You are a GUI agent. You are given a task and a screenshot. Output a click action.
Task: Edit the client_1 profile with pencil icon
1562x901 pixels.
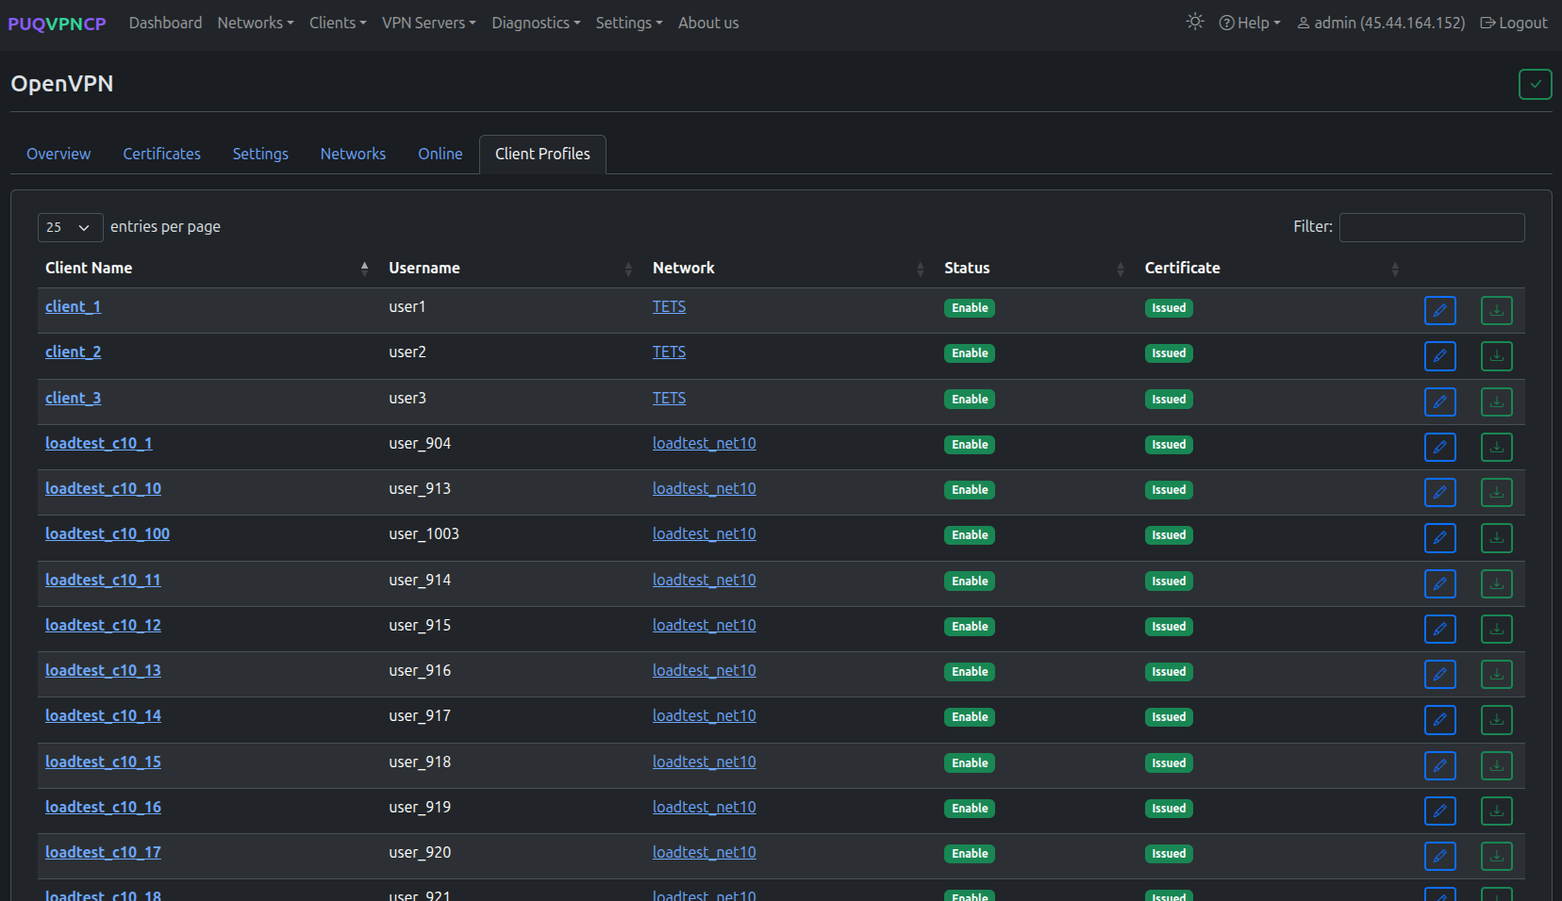1440,310
